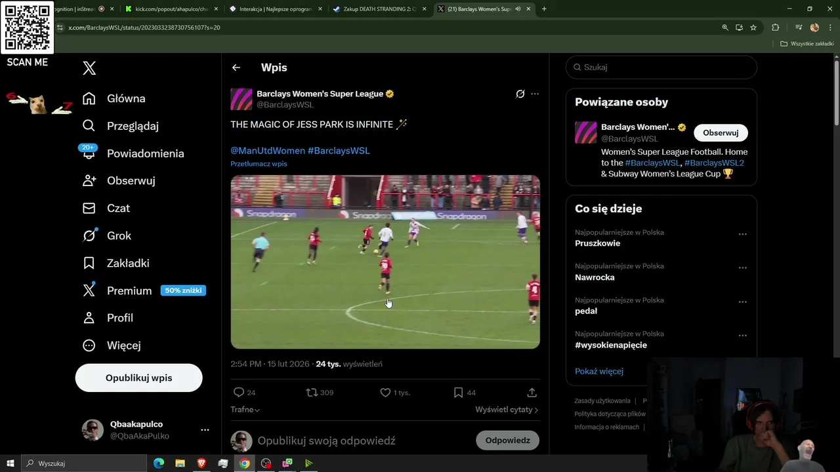840x472 pixels.
Task: Open Brave browser from taskbar
Action: point(201,463)
